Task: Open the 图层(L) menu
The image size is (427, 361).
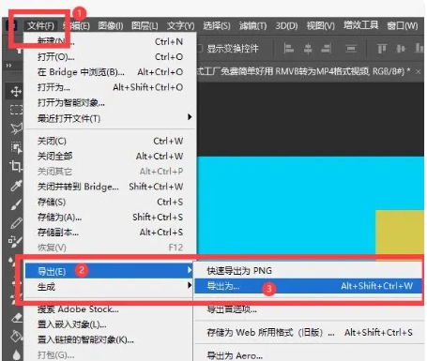Action: click(x=145, y=25)
